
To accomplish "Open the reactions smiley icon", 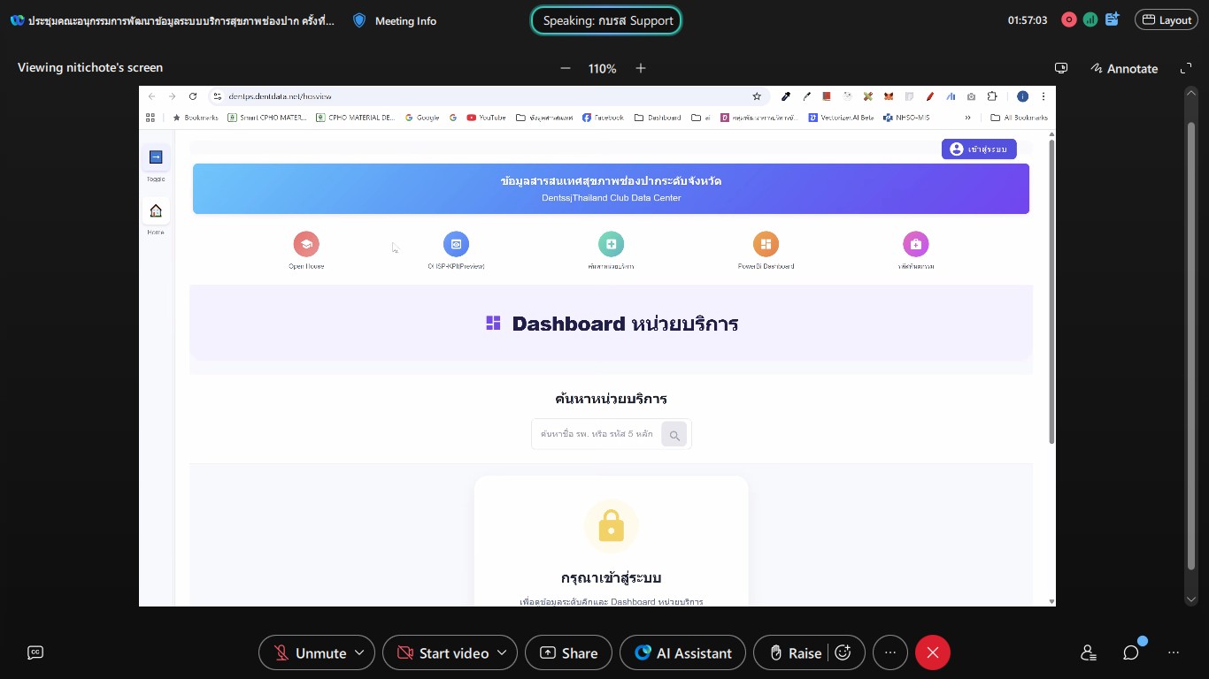I will 843,652.
